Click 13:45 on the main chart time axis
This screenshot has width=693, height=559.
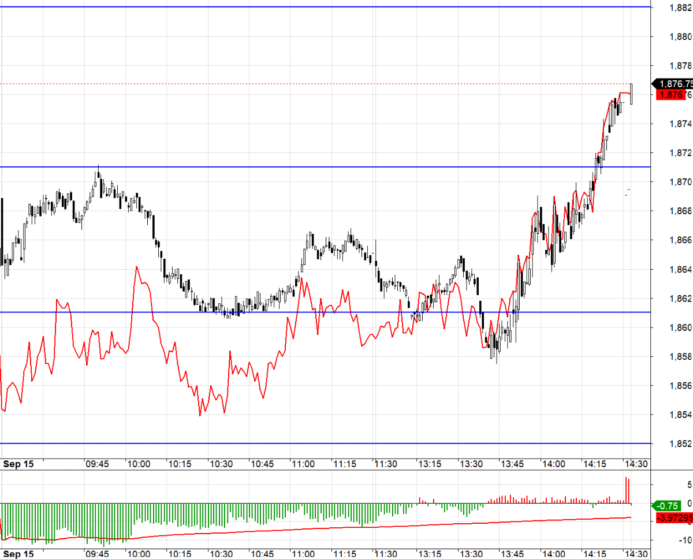click(512, 464)
